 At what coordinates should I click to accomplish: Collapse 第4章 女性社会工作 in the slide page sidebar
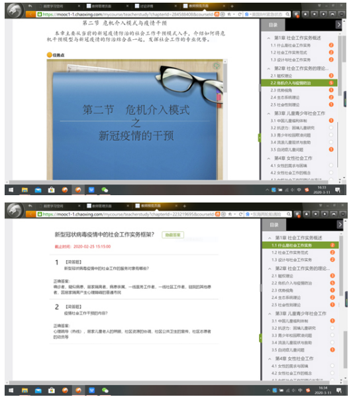coord(269,159)
